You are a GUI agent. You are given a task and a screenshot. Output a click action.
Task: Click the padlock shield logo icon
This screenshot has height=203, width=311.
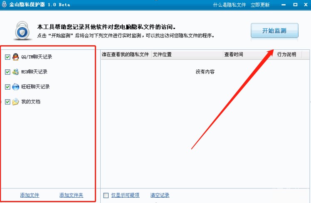22,31
